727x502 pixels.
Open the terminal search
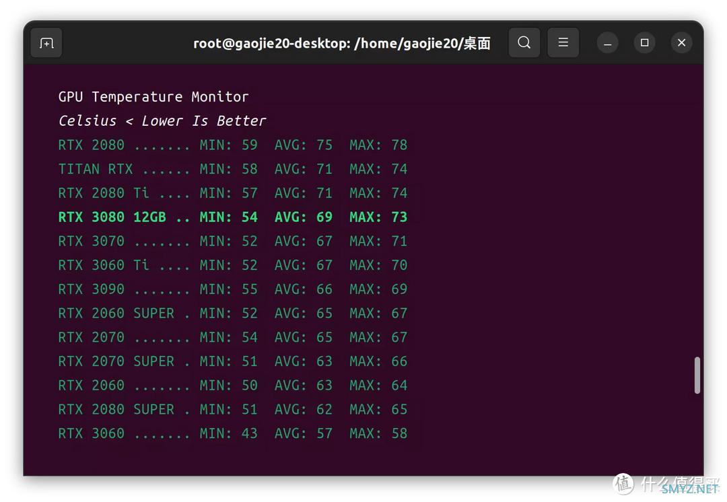pyautogui.click(x=524, y=42)
